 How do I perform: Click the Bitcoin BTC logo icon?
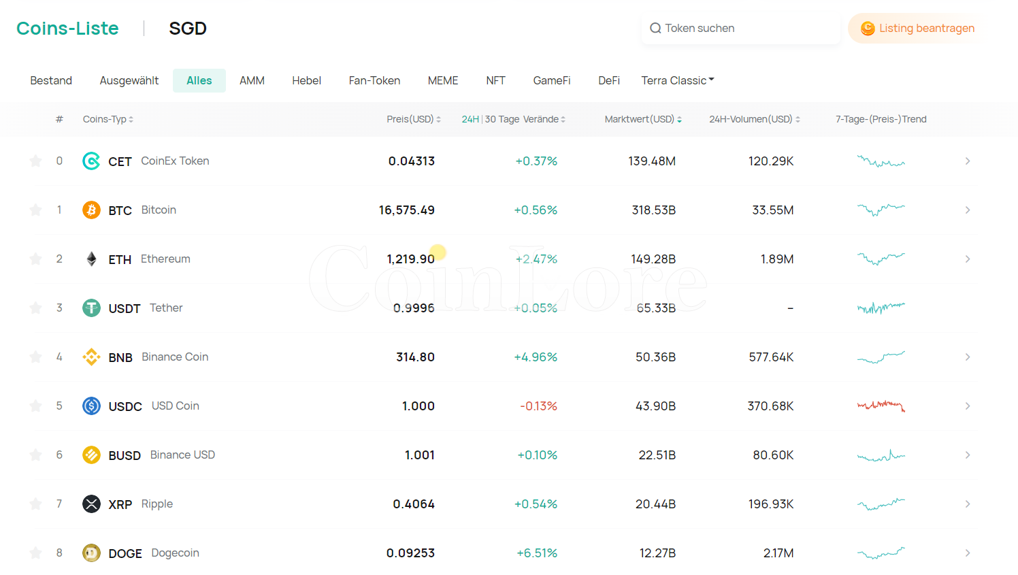(x=91, y=210)
